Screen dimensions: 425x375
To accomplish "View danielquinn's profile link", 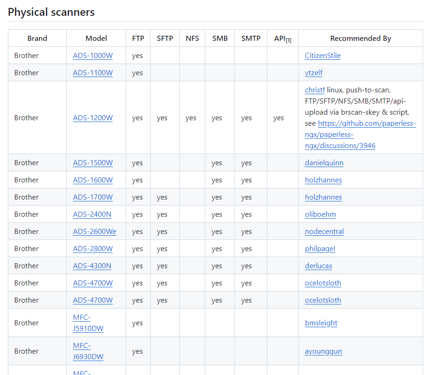I will (x=324, y=163).
